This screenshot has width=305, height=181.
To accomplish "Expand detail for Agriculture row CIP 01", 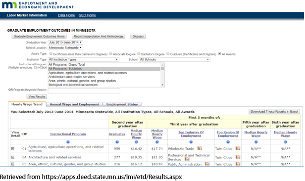I will [13, 149].
